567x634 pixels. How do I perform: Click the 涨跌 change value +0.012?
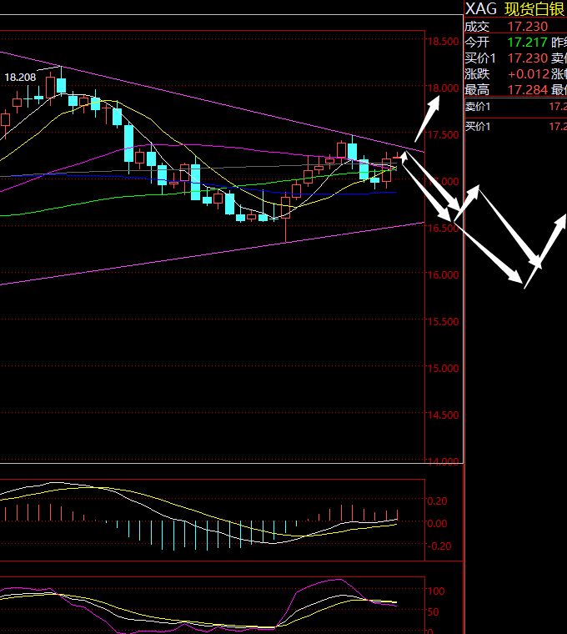[527, 74]
